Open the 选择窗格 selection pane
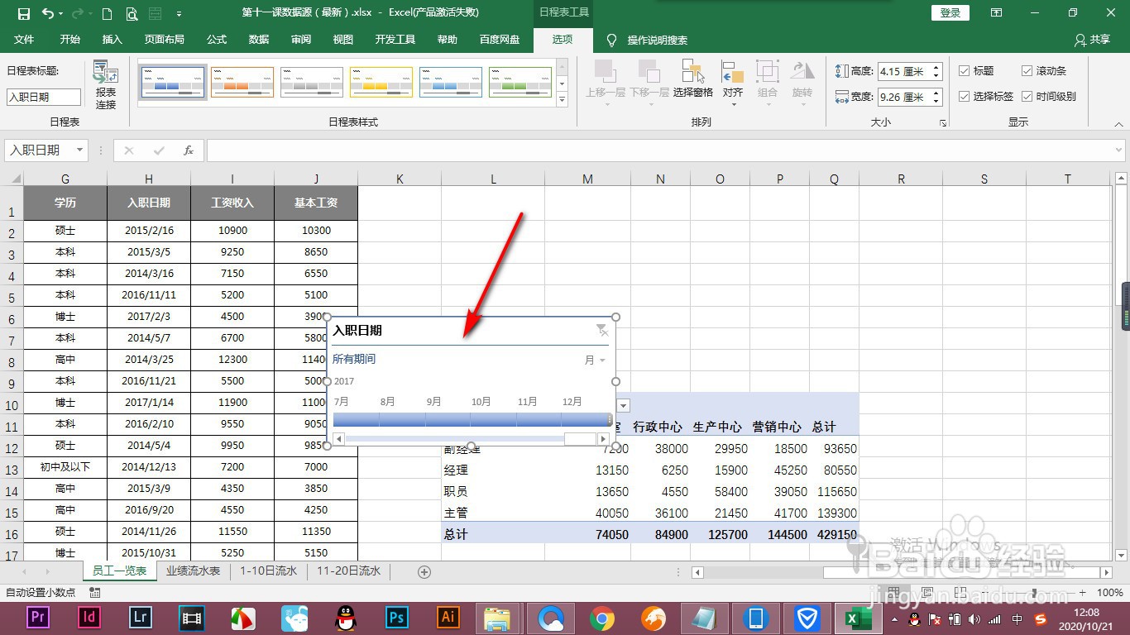 tap(692, 79)
